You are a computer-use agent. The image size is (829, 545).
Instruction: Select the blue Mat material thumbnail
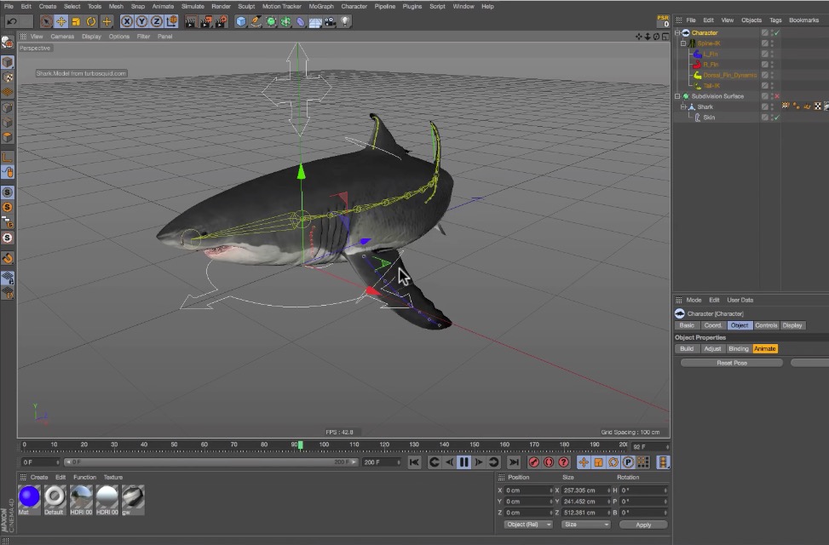click(29, 496)
